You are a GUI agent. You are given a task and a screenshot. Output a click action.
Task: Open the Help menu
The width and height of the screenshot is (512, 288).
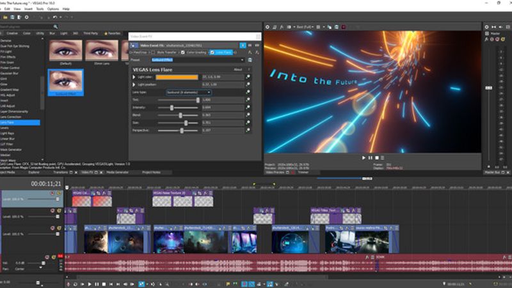coord(66,9)
